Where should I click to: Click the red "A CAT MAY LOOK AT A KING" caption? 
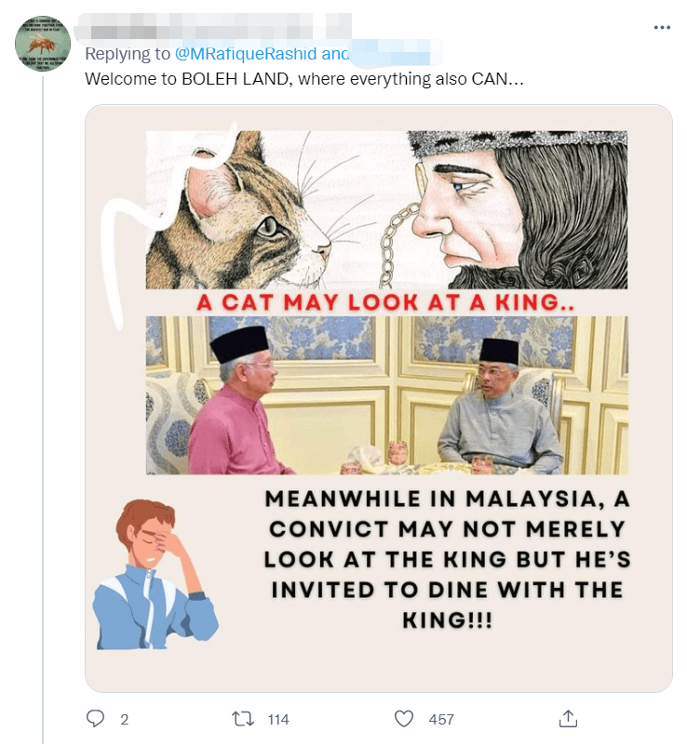[385, 302]
